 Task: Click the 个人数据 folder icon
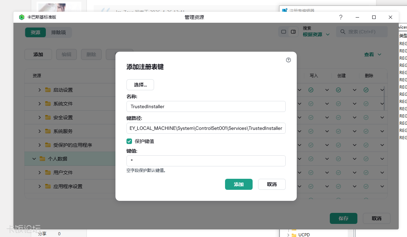click(42, 158)
